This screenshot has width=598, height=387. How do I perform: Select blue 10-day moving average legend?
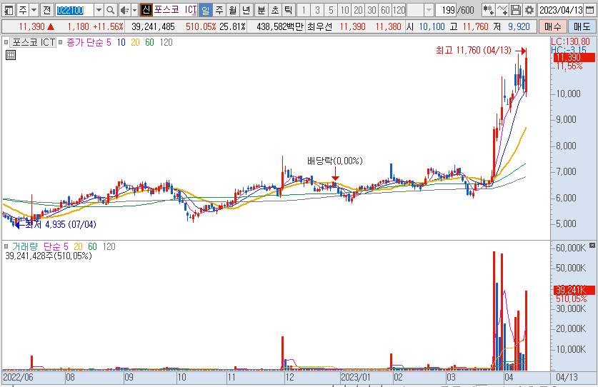pyautogui.click(x=121, y=42)
